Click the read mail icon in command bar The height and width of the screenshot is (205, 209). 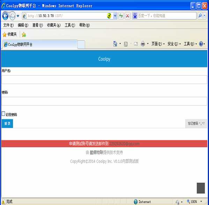click(136, 44)
